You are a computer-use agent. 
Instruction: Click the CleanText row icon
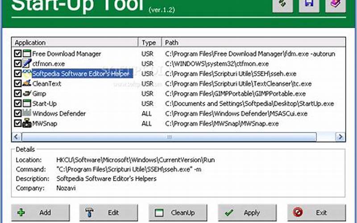(x=27, y=83)
